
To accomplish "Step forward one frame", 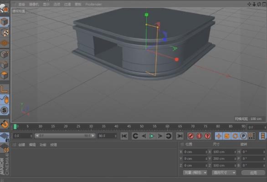I will click(x=160, y=136).
